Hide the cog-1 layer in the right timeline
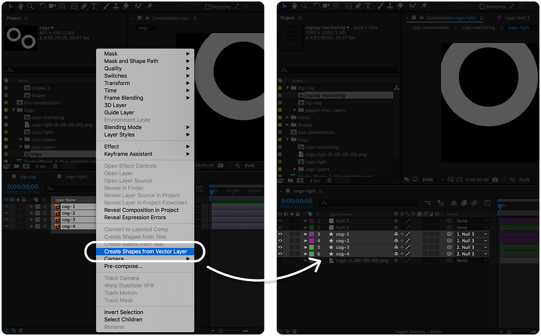 click(280, 234)
